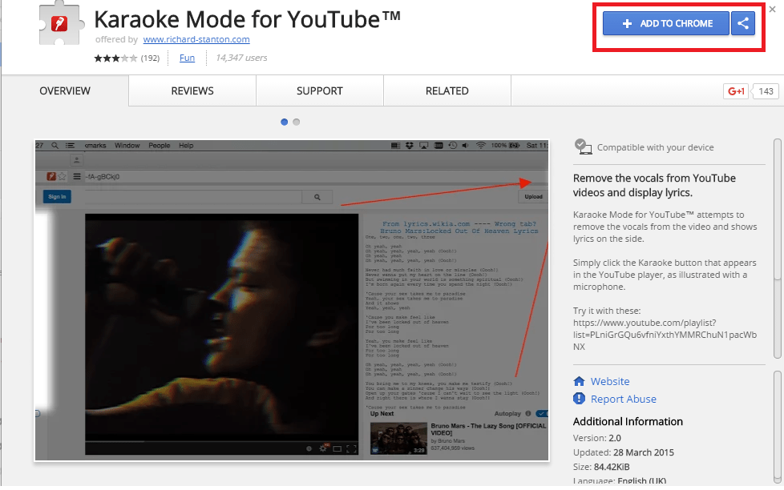784x490 pixels.
Task: Switch to the Overview tab
Action: [x=65, y=91]
